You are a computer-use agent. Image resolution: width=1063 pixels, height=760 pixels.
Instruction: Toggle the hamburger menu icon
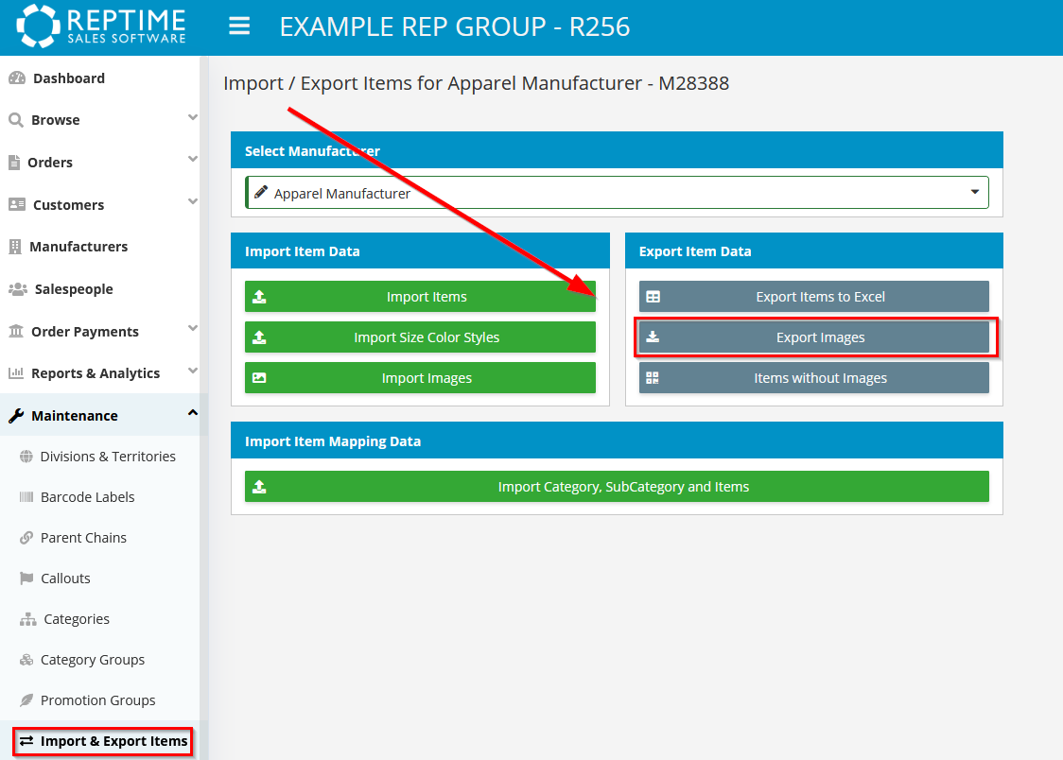(x=239, y=26)
